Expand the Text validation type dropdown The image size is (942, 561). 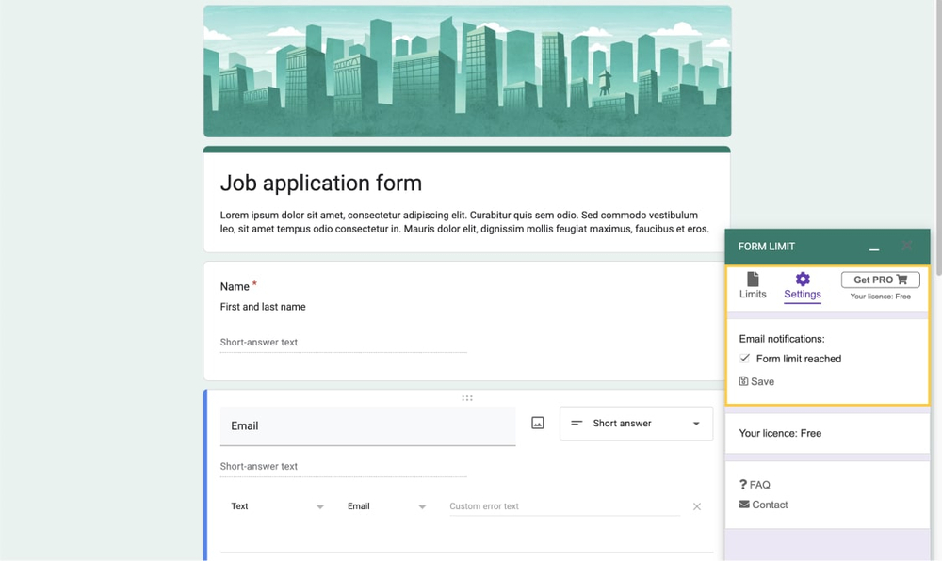pos(277,506)
